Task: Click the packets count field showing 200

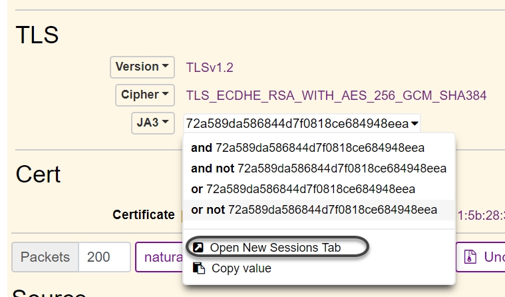Action: coord(104,257)
